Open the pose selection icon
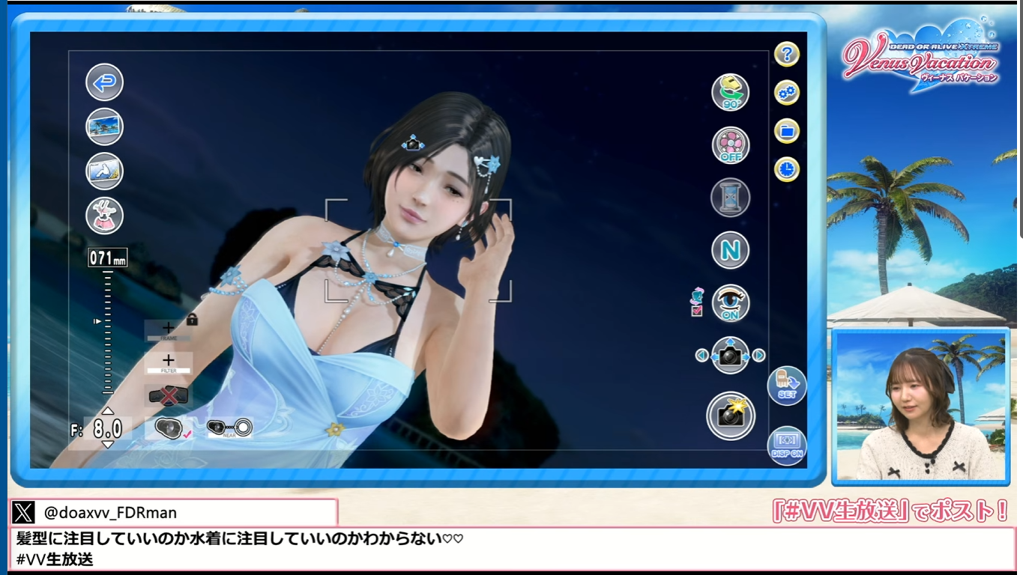Image resolution: width=1023 pixels, height=575 pixels. click(104, 171)
